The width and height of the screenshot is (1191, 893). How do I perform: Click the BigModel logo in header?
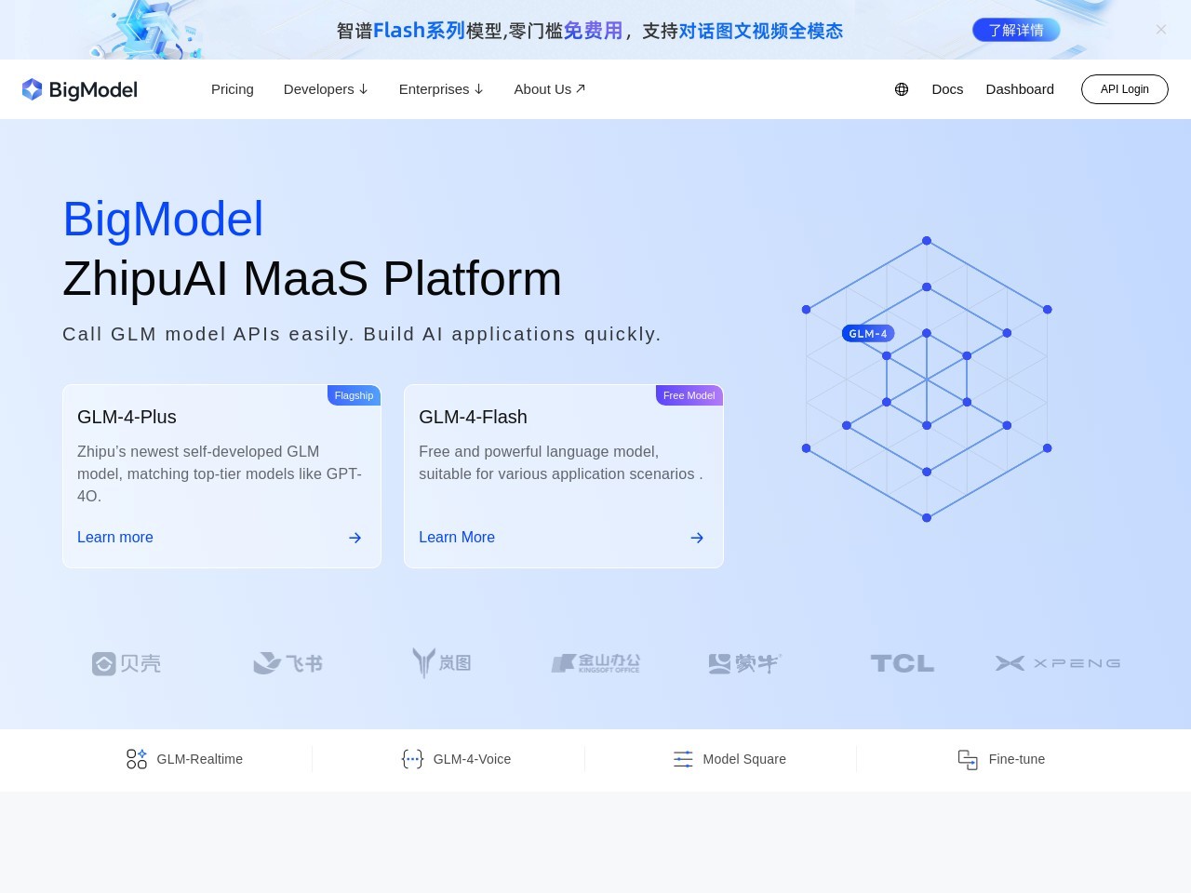(x=80, y=89)
